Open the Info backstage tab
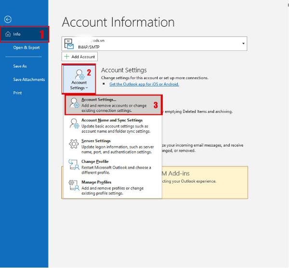 tap(25, 34)
